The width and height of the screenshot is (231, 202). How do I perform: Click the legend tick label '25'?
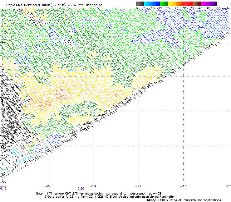tap(176, 8)
